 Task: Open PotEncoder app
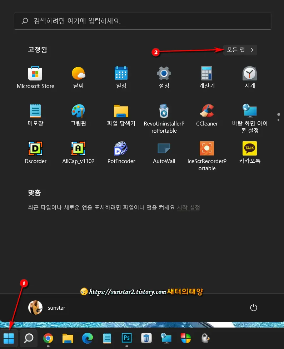pos(121,152)
